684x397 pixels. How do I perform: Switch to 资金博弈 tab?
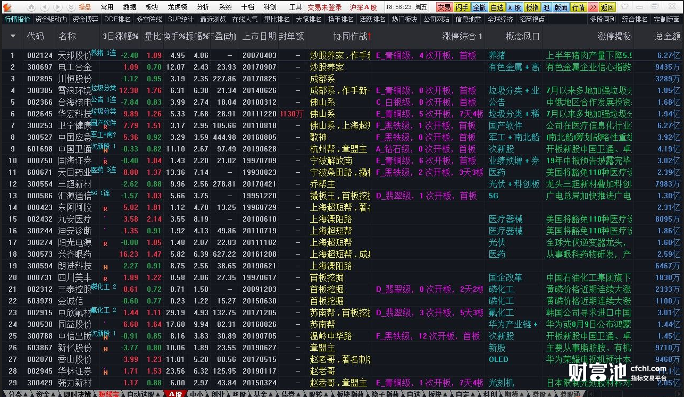86,19
